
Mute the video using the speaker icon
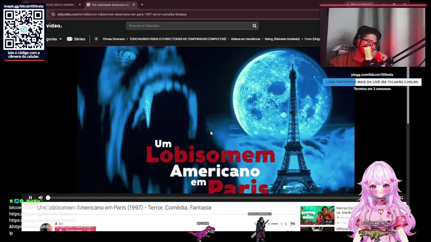pyautogui.click(x=40, y=198)
